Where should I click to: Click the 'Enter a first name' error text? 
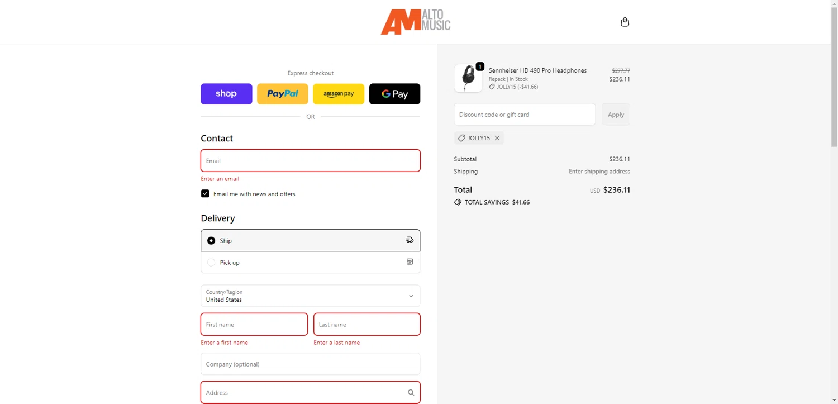pyautogui.click(x=224, y=343)
